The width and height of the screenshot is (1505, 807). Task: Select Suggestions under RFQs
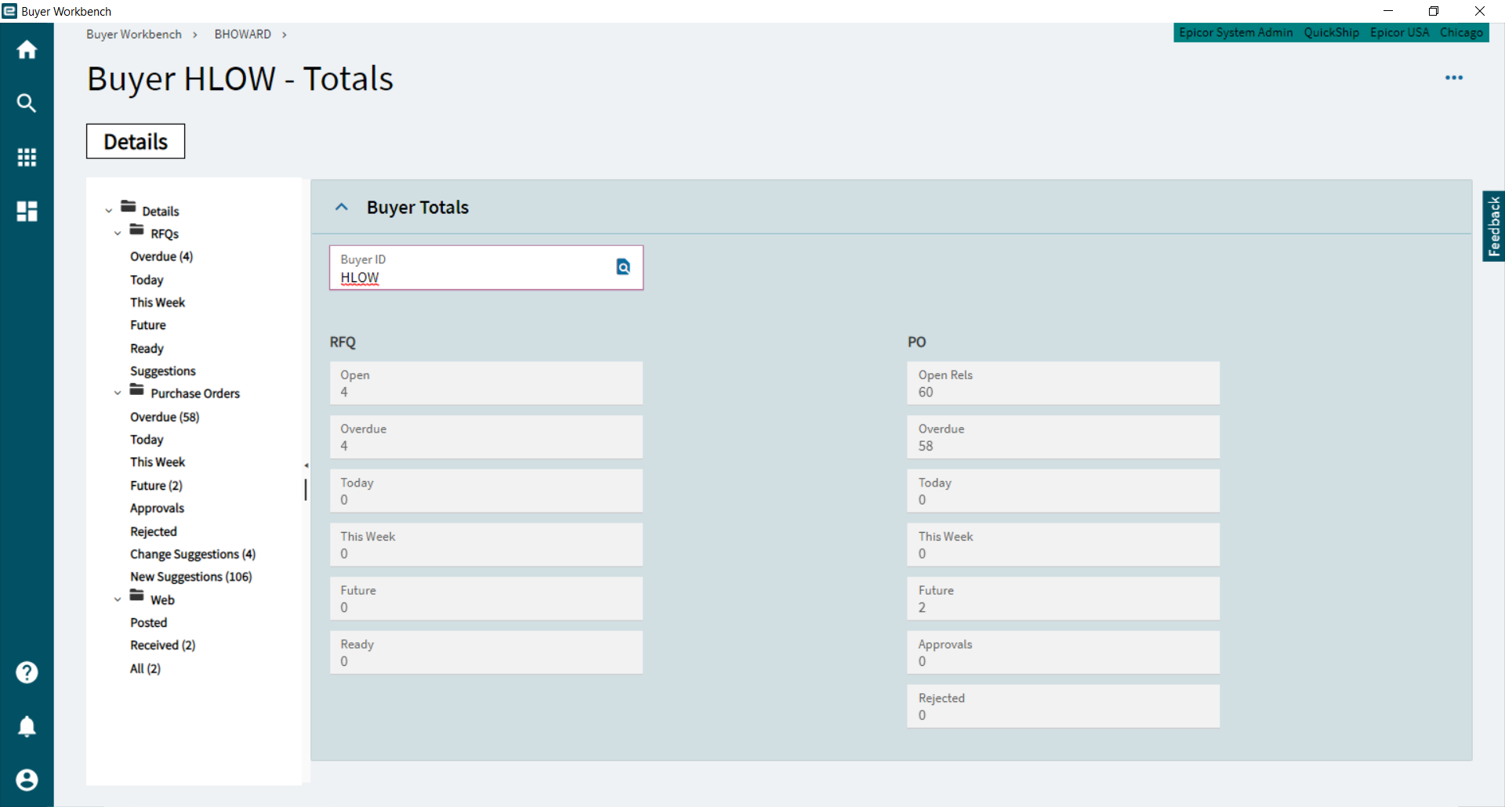[163, 371]
